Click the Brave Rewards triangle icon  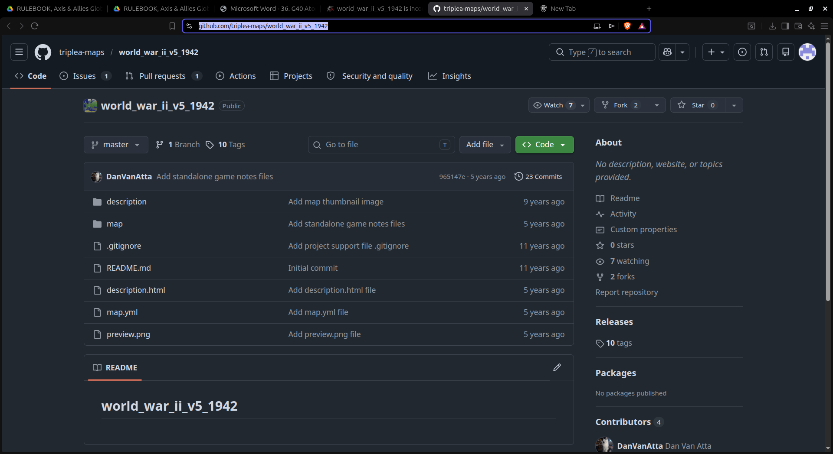point(642,26)
